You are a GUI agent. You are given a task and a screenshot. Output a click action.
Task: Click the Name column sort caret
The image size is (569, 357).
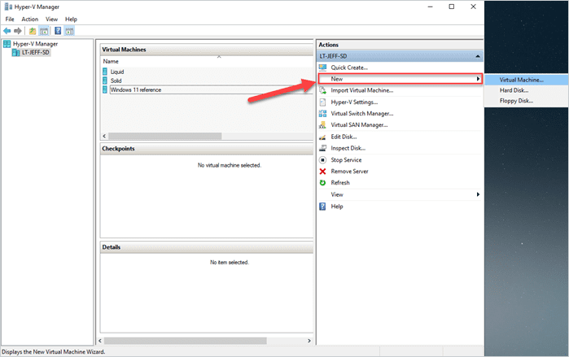pyautogui.click(x=219, y=57)
